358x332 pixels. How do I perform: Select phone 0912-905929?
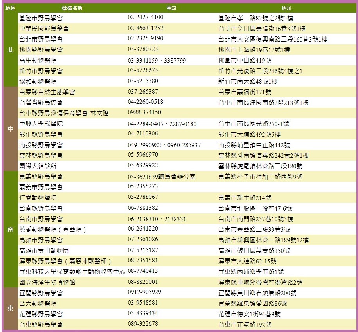pos(144,292)
